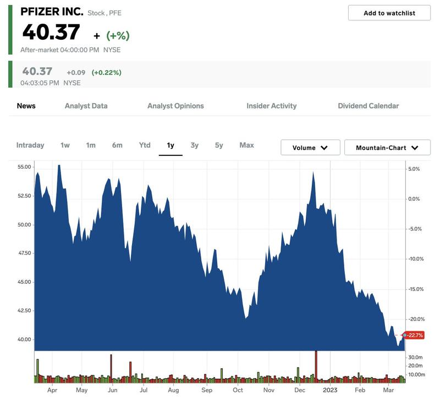Click the large 40.37 price value

pyautogui.click(x=51, y=32)
